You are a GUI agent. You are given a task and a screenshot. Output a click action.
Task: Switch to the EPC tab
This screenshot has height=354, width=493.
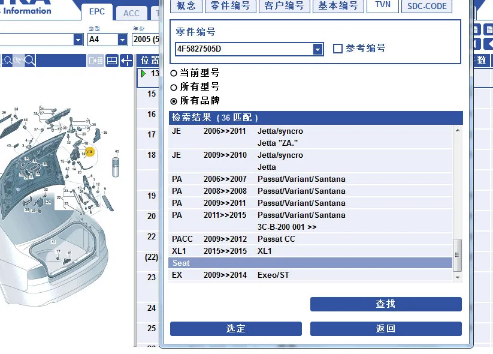pos(97,11)
